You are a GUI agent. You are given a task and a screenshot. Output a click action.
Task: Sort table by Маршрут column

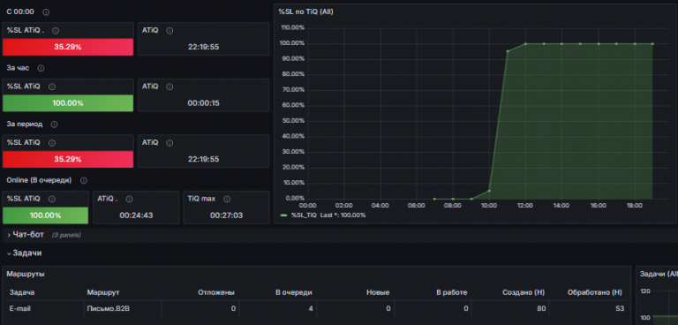pos(103,292)
